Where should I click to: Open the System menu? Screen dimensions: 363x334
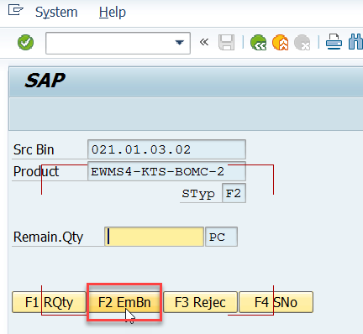pyautogui.click(x=56, y=13)
